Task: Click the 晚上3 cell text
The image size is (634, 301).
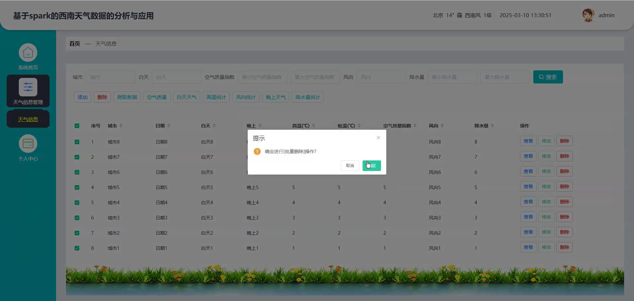Action: pos(253,218)
